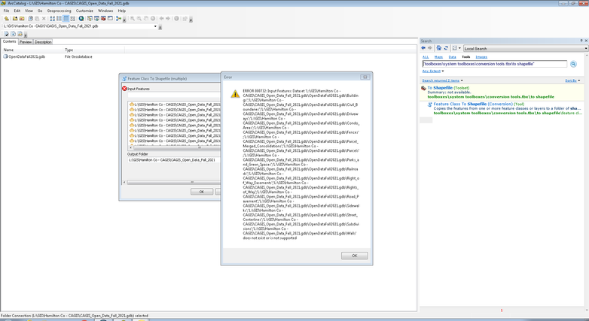Click the Identify info tool icon
Viewport: 589px width, 321px height.
pos(176,18)
